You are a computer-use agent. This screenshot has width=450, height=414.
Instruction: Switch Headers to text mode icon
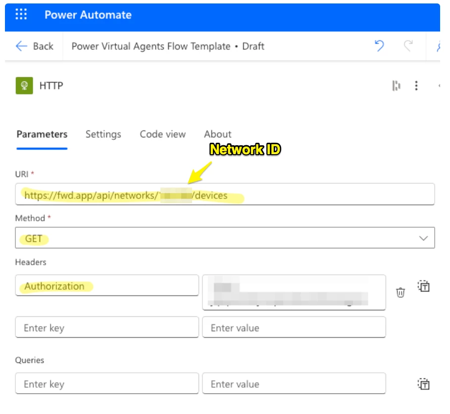424,286
